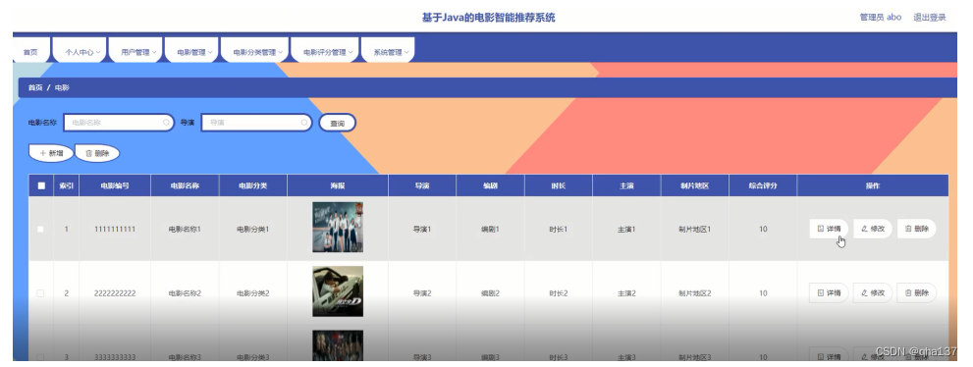
Task: Click the magnifier icon in 导演 search box
Action: 304,123
